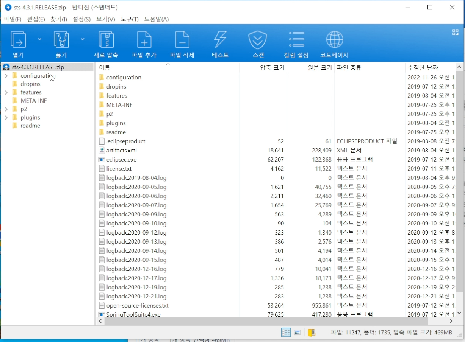Select the eclipsec.exe application icon

(102, 160)
